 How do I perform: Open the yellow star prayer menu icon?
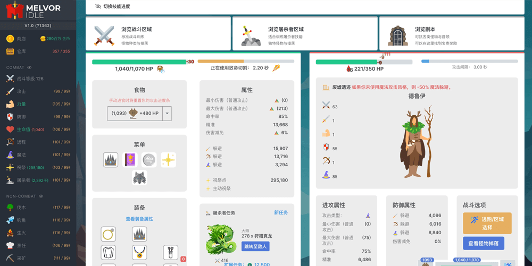(x=168, y=160)
